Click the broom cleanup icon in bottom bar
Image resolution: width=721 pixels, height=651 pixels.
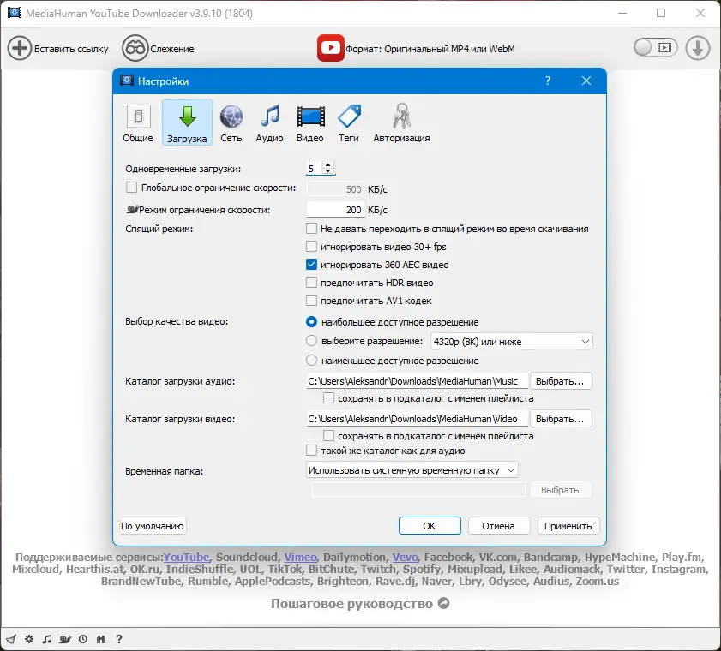[x=12, y=639]
